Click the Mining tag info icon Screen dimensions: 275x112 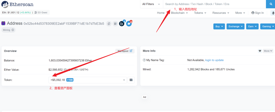coord(13,30)
